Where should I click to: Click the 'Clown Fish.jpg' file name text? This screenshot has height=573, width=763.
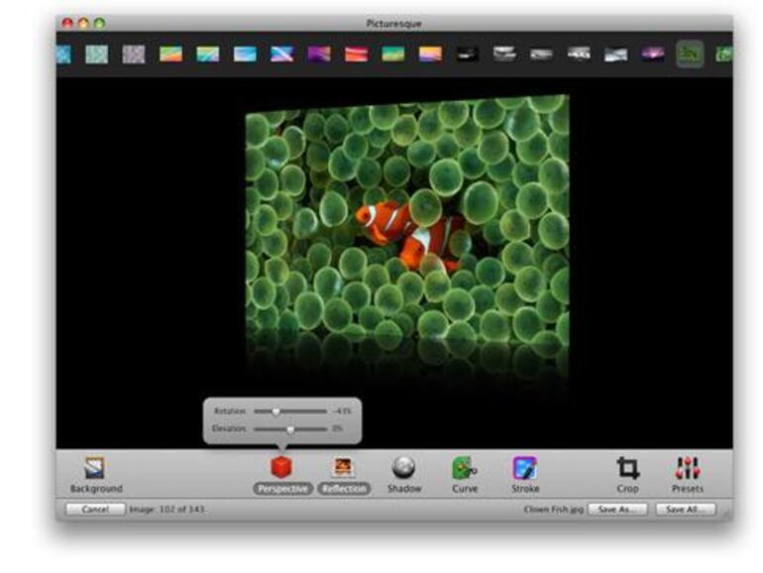[x=554, y=510]
